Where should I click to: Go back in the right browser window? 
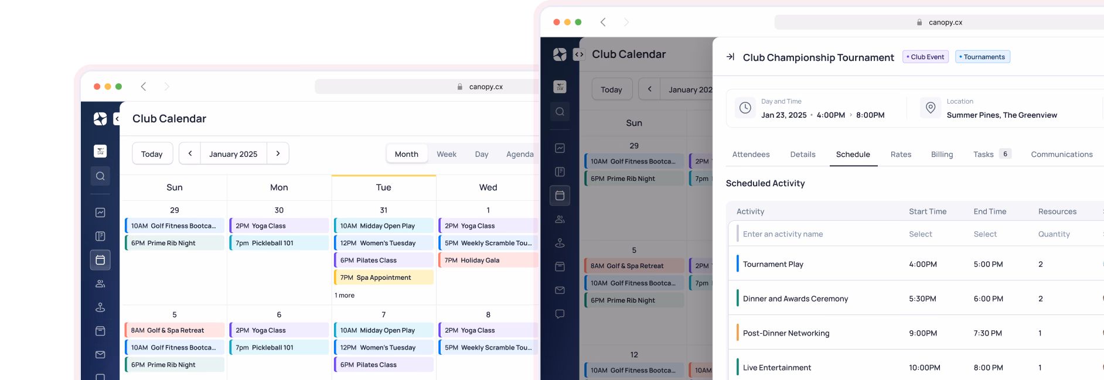point(603,22)
